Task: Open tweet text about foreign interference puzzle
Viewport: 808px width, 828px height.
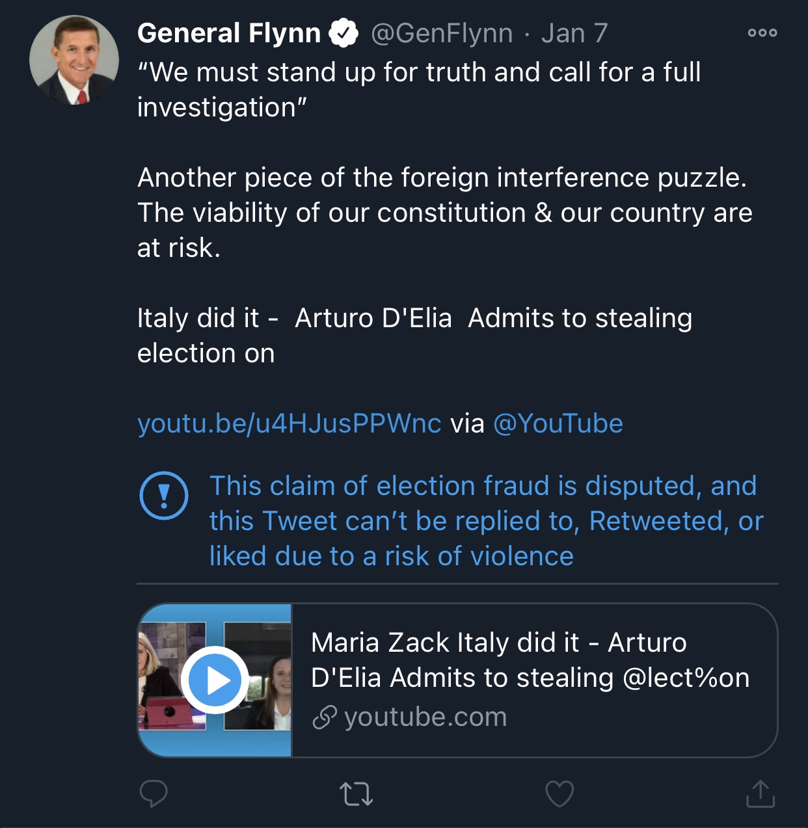Action: pyautogui.click(x=445, y=213)
